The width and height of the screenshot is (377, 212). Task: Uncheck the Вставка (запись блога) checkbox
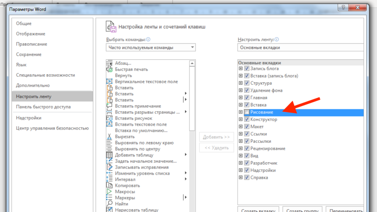(247, 76)
